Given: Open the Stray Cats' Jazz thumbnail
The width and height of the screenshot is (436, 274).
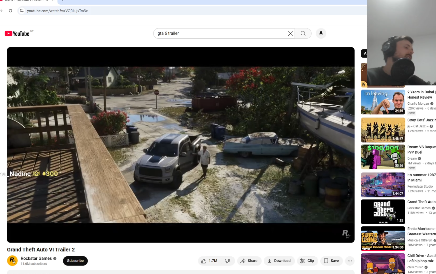Looking at the screenshot, I should pyautogui.click(x=383, y=130).
